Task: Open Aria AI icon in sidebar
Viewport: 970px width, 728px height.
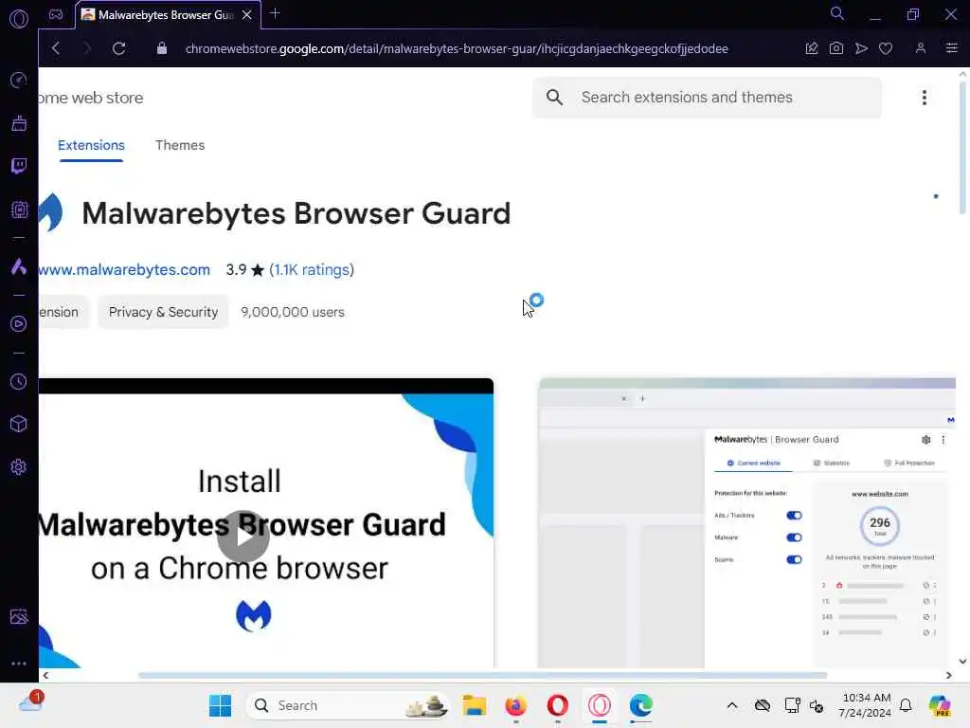Action: (x=19, y=266)
